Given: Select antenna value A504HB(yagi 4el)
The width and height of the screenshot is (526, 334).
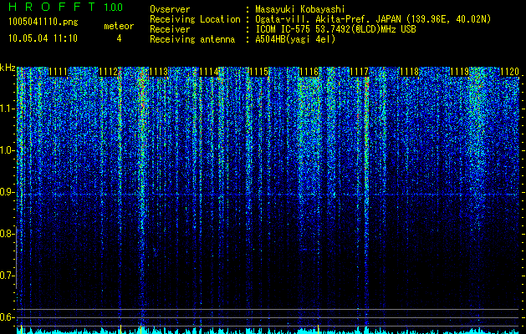Looking at the screenshot, I should tap(295, 39).
